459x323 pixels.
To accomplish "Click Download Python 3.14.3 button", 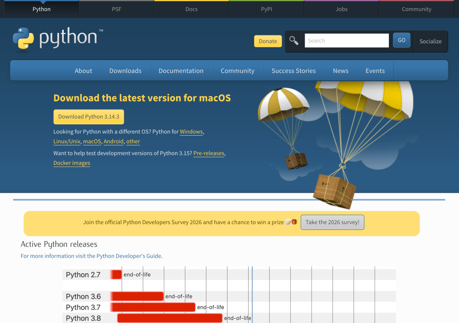I will click(89, 116).
